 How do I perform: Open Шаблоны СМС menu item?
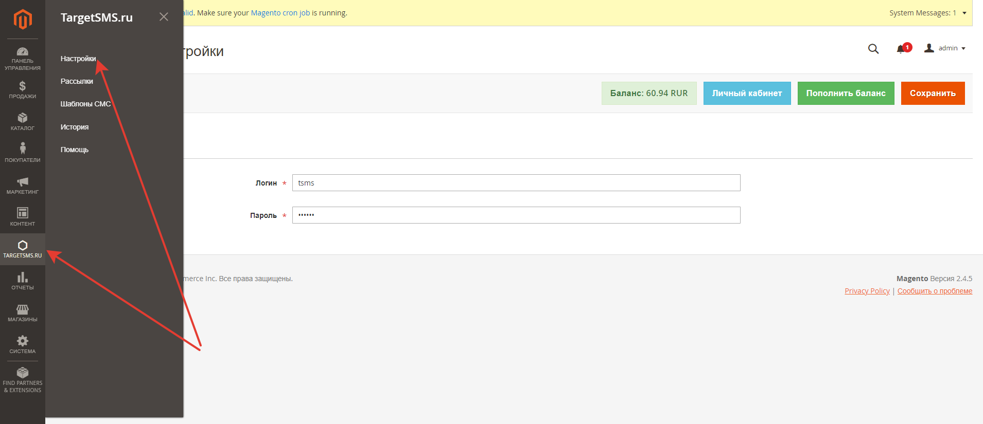(x=85, y=104)
